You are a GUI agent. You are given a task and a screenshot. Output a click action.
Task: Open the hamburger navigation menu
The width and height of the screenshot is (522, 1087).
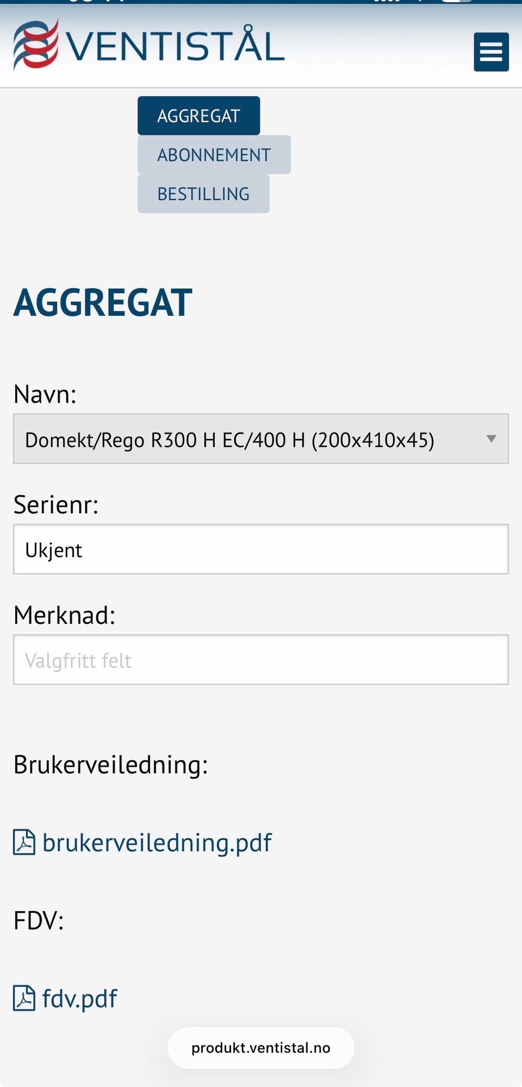click(x=491, y=52)
